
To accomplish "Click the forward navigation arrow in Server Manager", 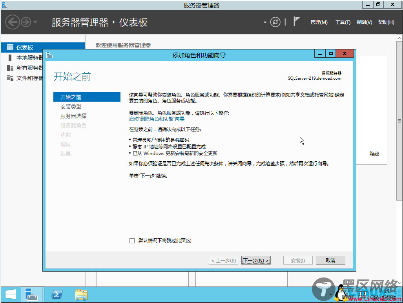I will (26, 22).
